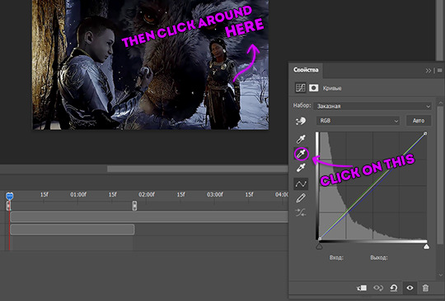Screen dimensions: 445x301
Task: Click the canvas horizontal scrollbar
Action: [198, 169]
